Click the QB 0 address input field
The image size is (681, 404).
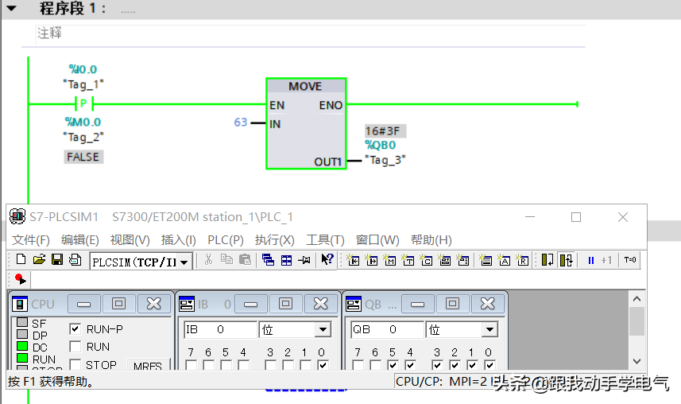[386, 329]
